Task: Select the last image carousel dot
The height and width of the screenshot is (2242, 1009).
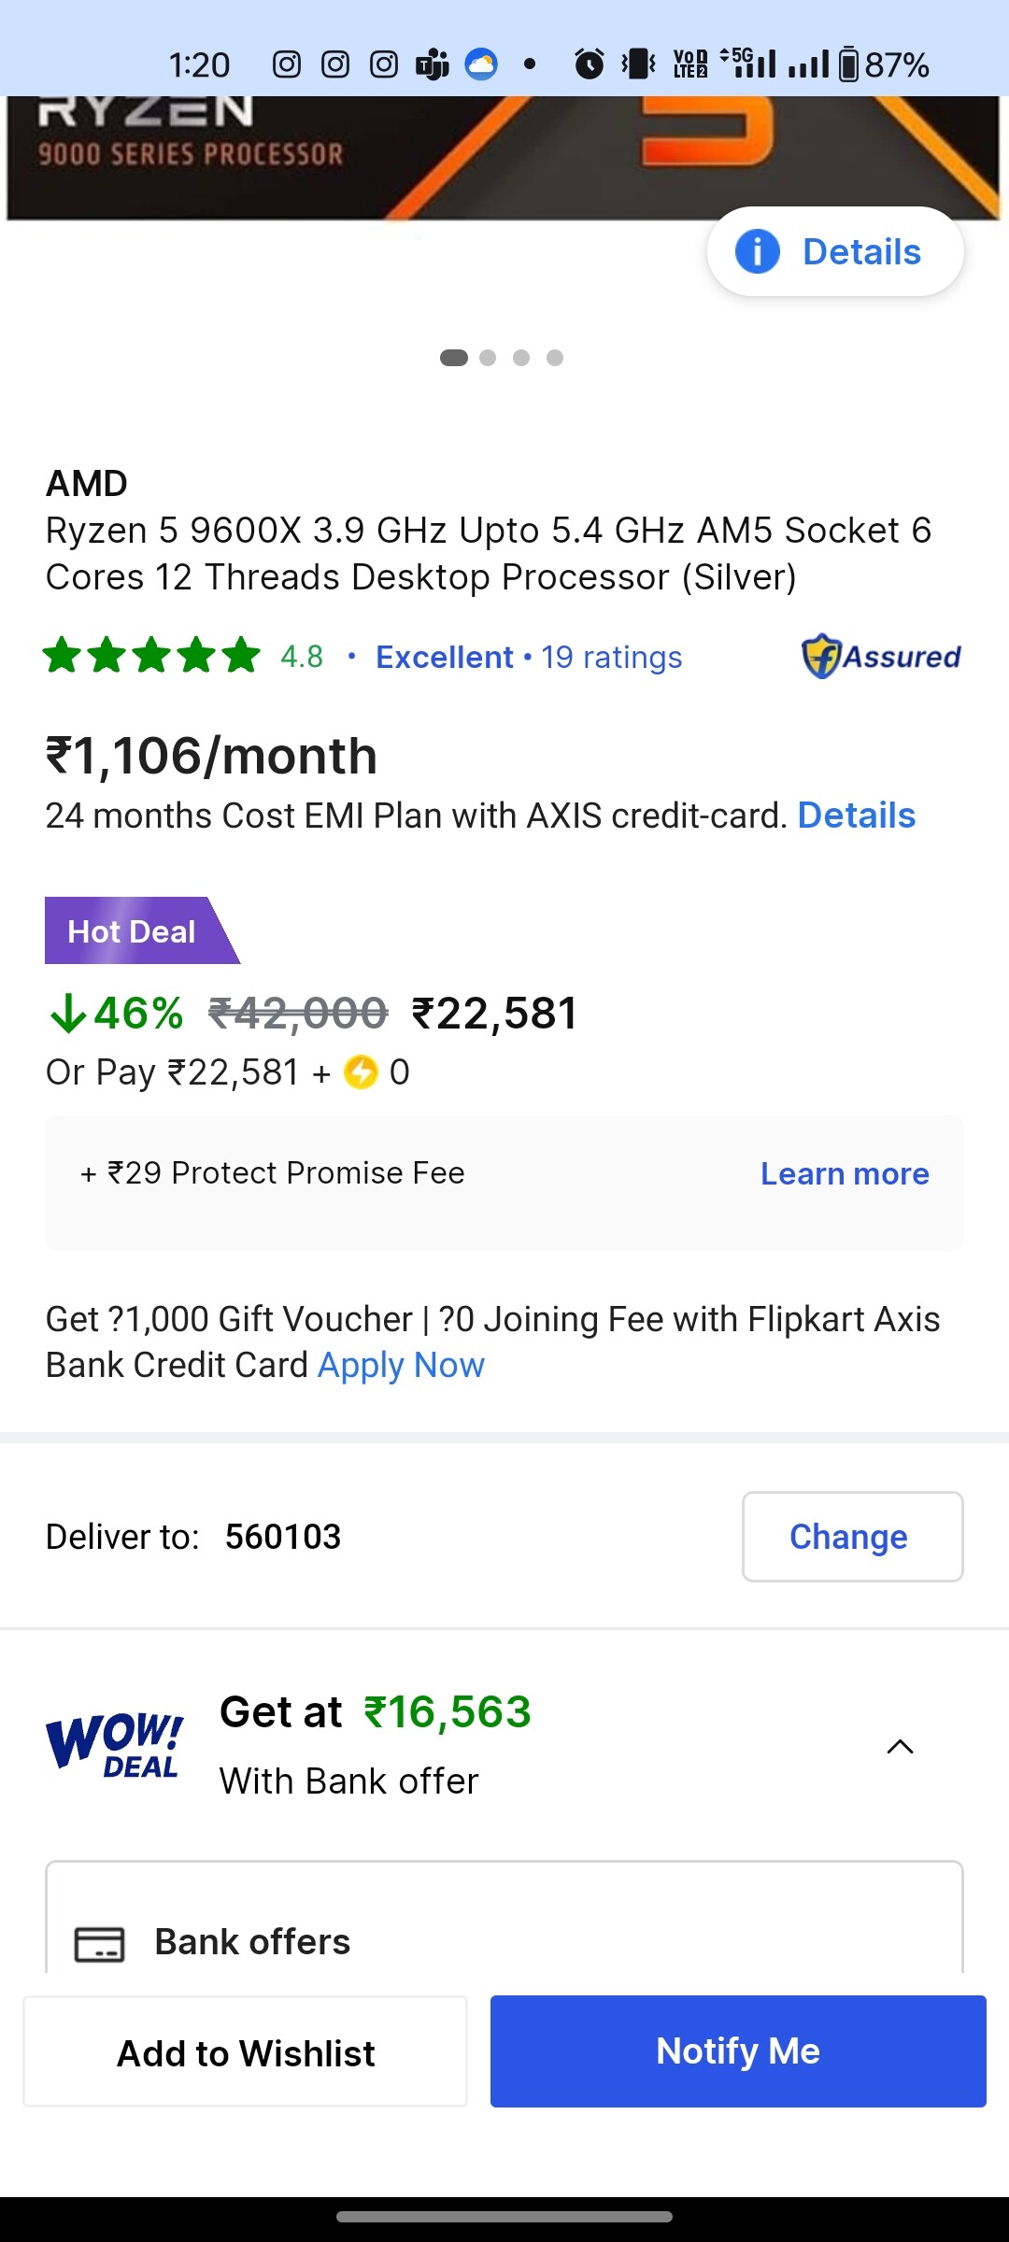Action: [x=555, y=358]
